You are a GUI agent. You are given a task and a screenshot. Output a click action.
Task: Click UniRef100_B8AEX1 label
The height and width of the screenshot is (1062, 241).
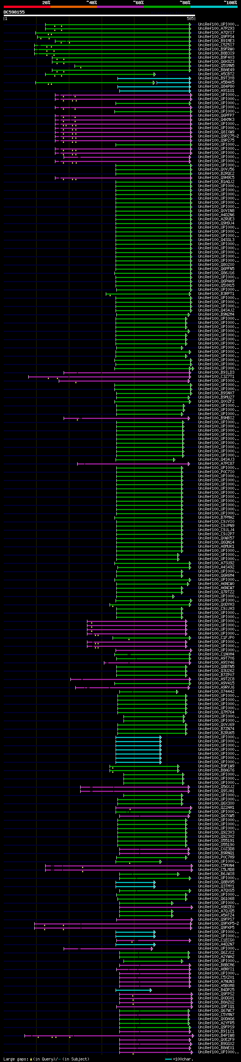(216, 1048)
